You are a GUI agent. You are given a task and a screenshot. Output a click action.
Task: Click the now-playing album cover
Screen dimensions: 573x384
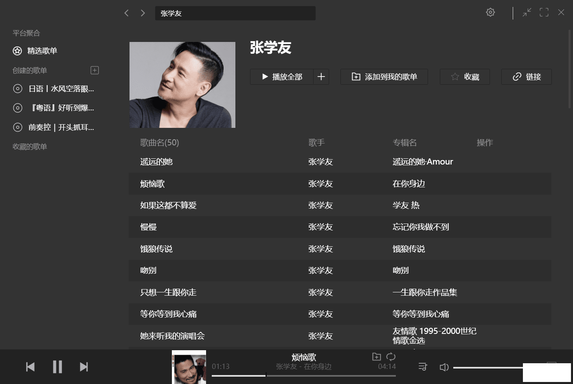coord(189,367)
